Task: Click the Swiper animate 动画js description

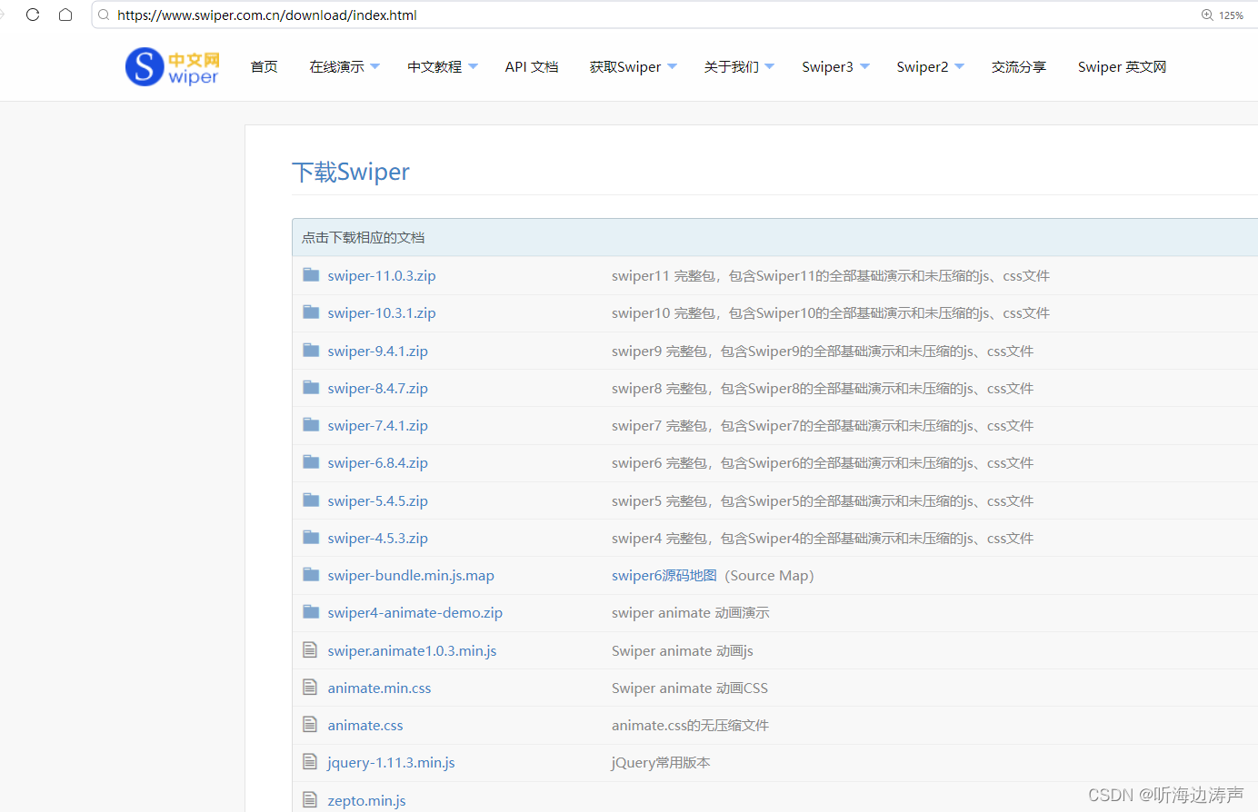Action: [683, 650]
